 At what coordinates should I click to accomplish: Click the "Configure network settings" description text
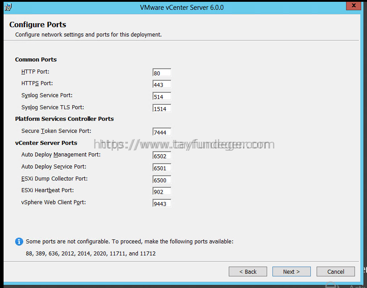88,35
